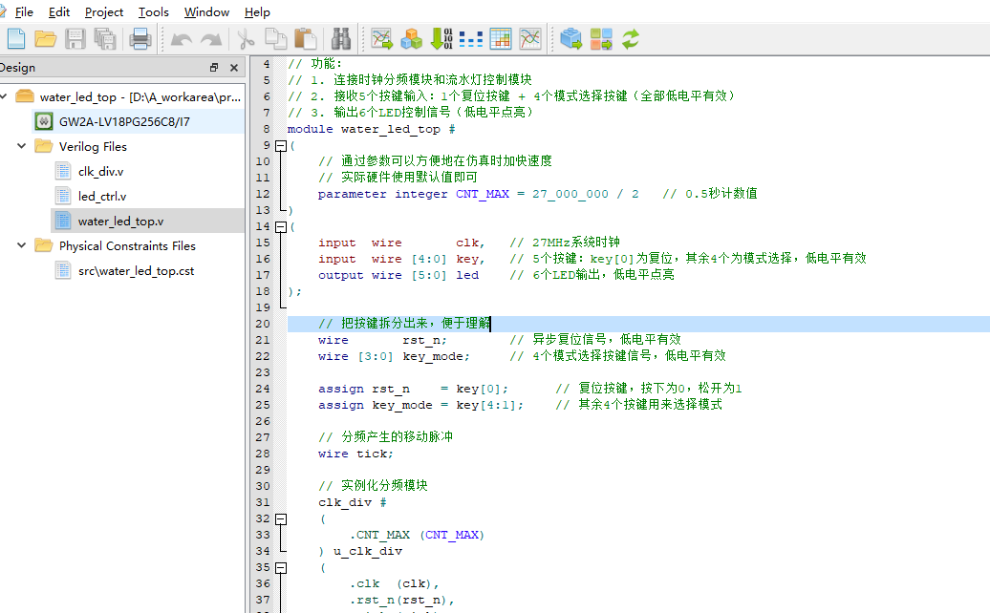Run place and route colored-blocks icon
Screen dimensions: 990x613
pyautogui.click(x=600, y=39)
